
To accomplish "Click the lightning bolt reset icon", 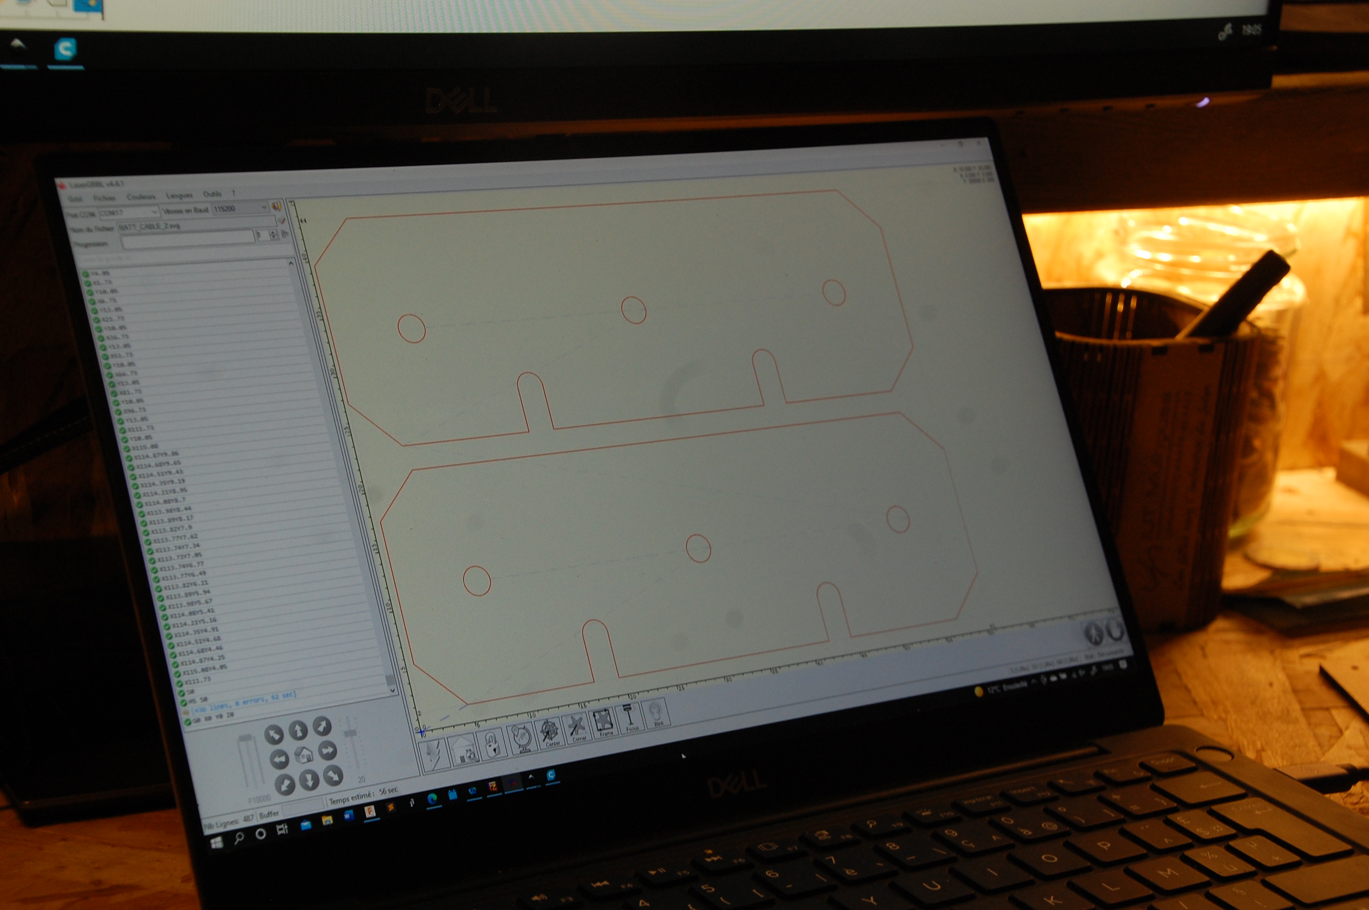I will point(434,754).
